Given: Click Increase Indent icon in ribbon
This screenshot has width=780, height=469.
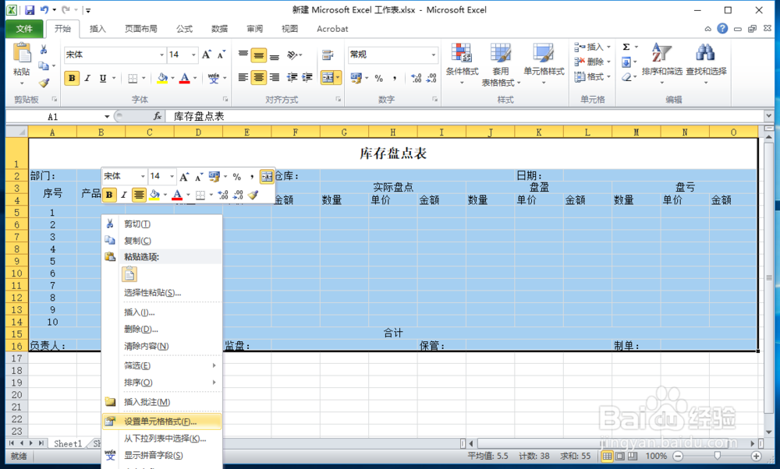Looking at the screenshot, I should point(307,77).
